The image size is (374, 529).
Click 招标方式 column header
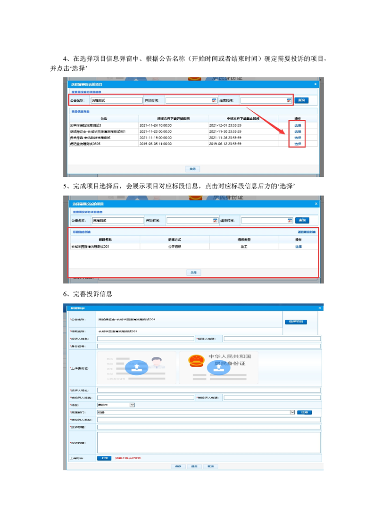175,240
